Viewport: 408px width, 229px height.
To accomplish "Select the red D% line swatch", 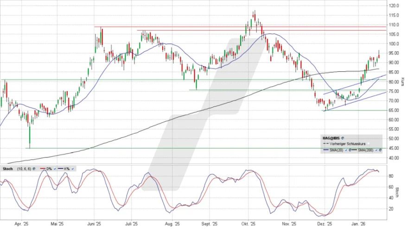I will (43, 169).
